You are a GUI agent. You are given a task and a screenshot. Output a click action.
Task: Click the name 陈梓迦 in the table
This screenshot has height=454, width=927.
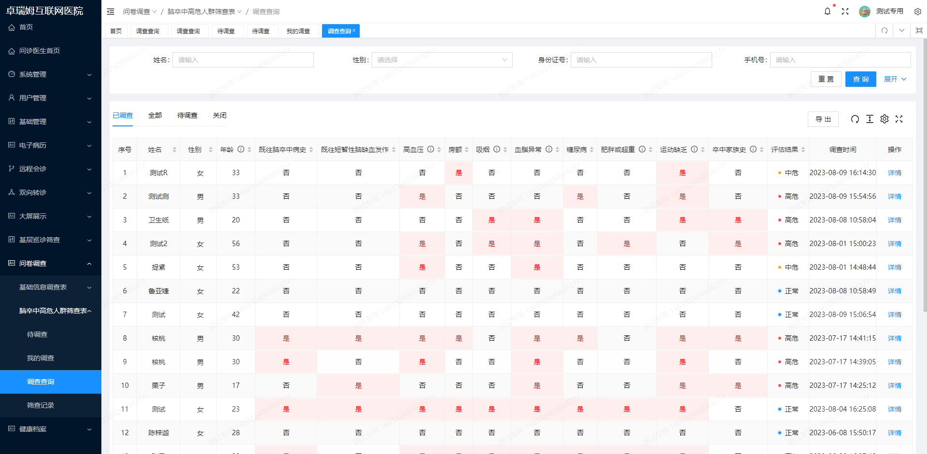point(158,433)
